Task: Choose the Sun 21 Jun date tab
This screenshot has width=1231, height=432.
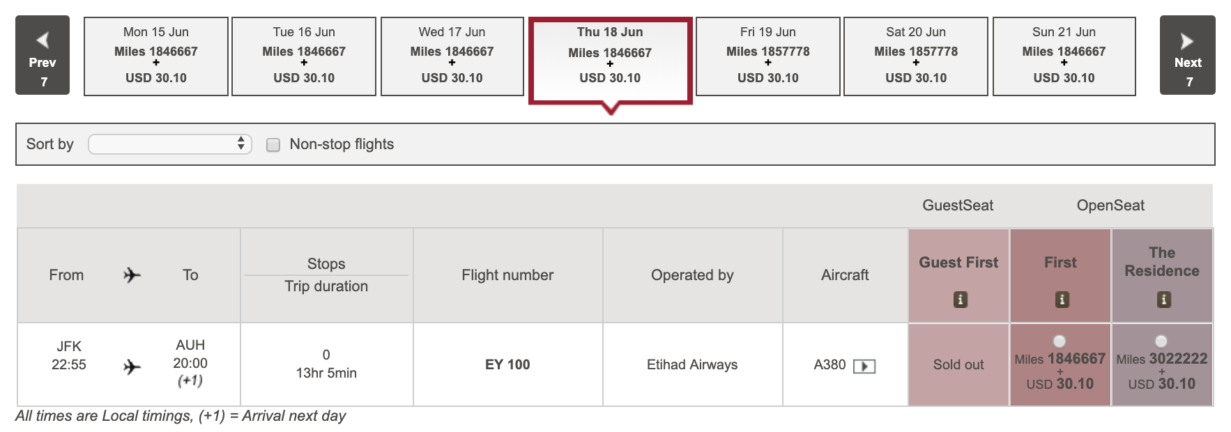Action: (x=1064, y=56)
